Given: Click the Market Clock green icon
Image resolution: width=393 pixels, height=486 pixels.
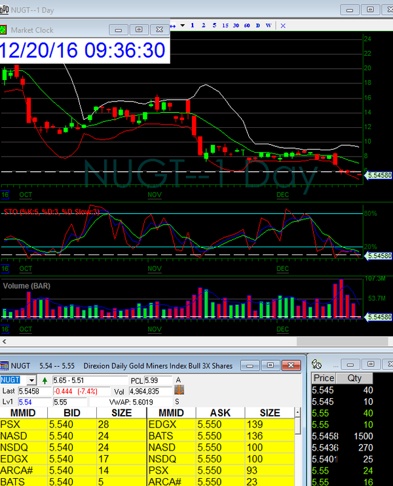Looking at the screenshot, I should pyautogui.click(x=4, y=30).
